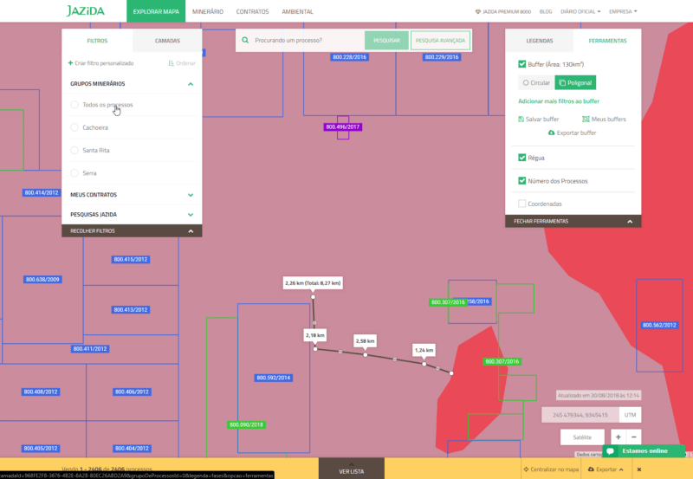
Task: Switch to the Legendas tab
Action: point(539,41)
